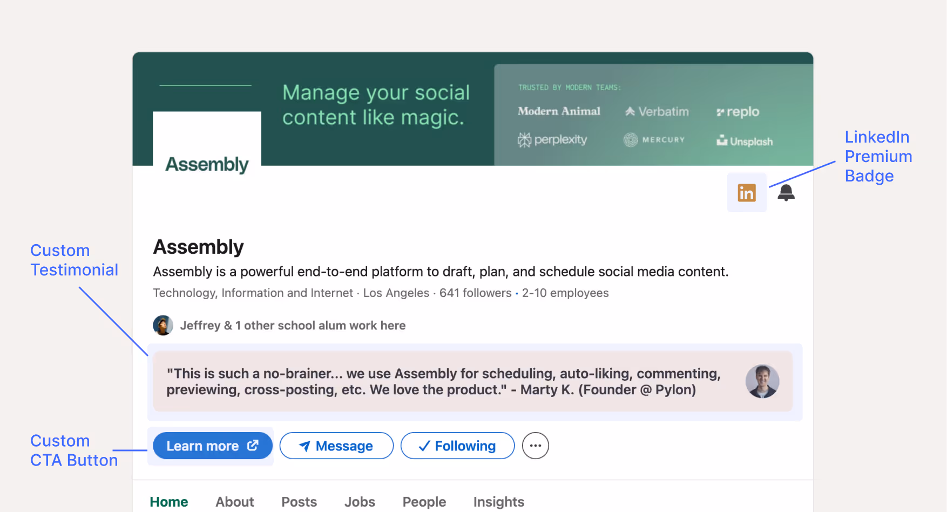Switch to the Home tab
The height and width of the screenshot is (512, 947).
[x=169, y=502]
